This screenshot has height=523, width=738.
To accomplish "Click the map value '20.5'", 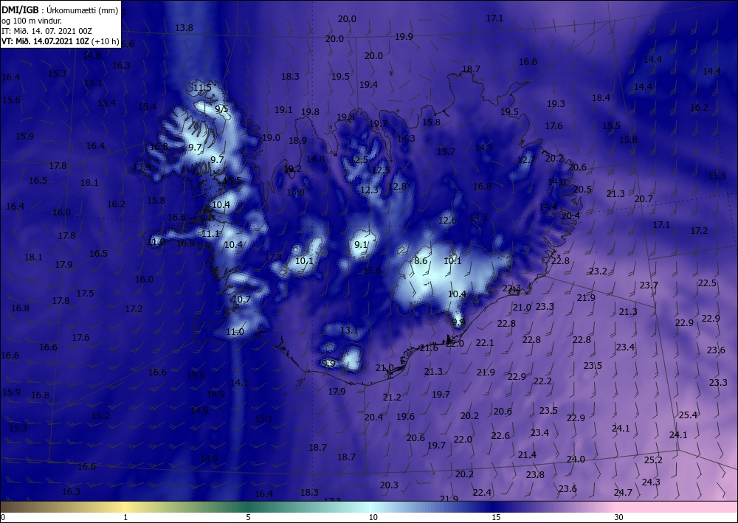I will coord(582,189).
